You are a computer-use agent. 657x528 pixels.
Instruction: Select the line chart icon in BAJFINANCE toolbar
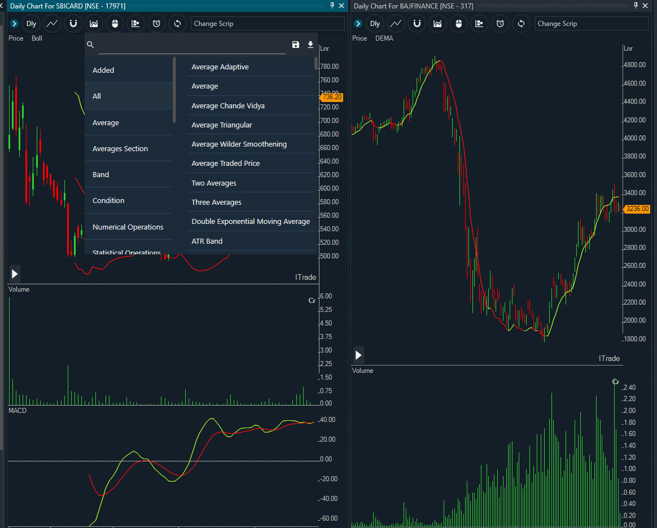click(396, 24)
